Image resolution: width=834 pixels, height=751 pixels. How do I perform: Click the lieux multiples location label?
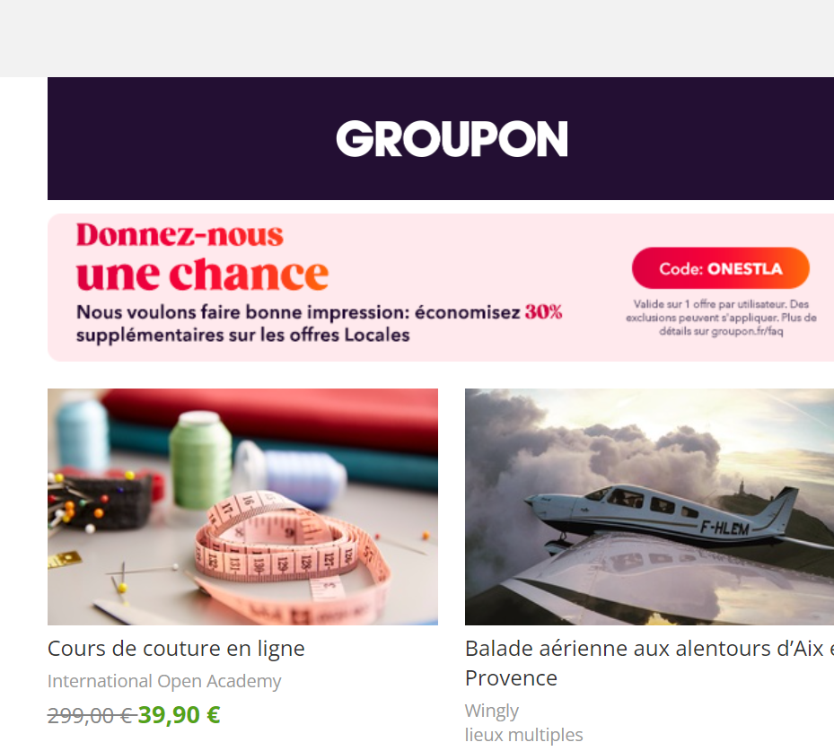coord(524,735)
